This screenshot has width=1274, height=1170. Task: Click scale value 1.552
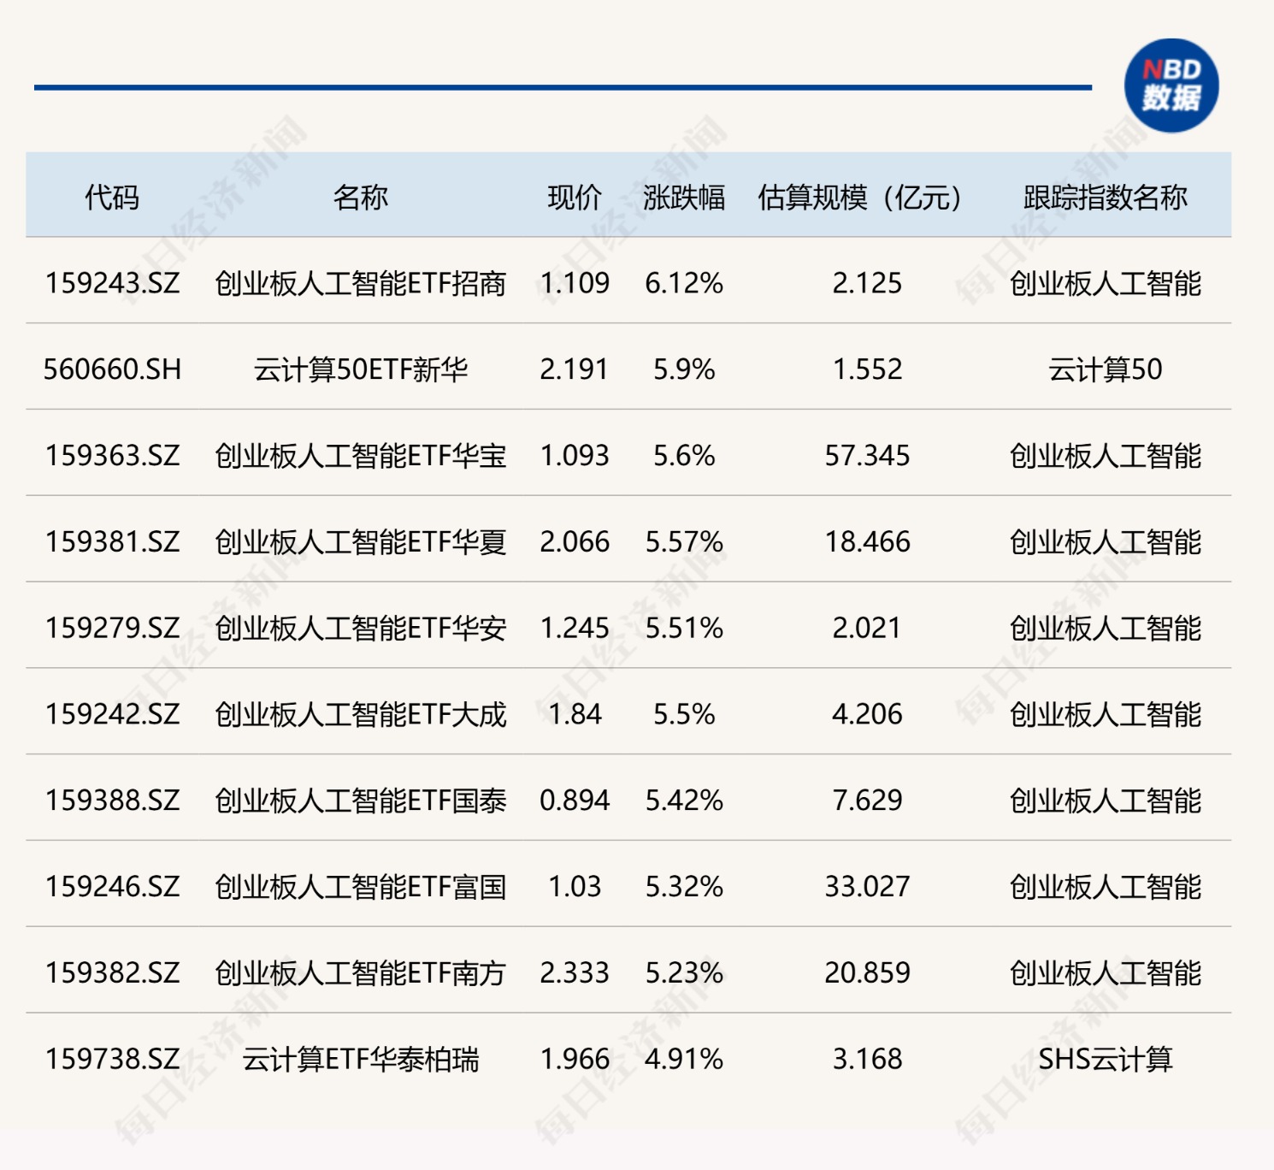(867, 369)
